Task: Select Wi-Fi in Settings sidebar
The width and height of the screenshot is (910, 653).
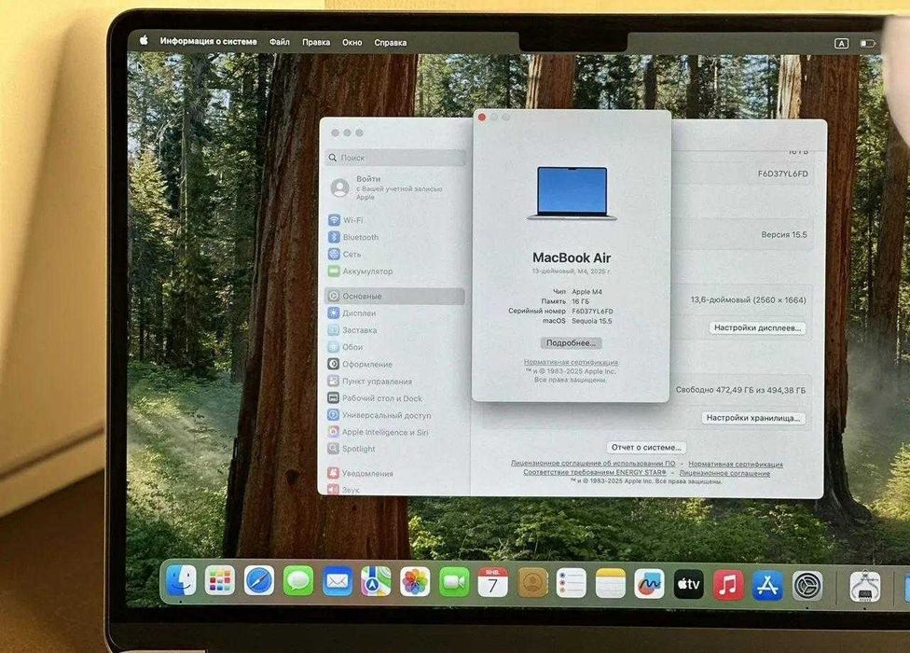Action: (394, 220)
